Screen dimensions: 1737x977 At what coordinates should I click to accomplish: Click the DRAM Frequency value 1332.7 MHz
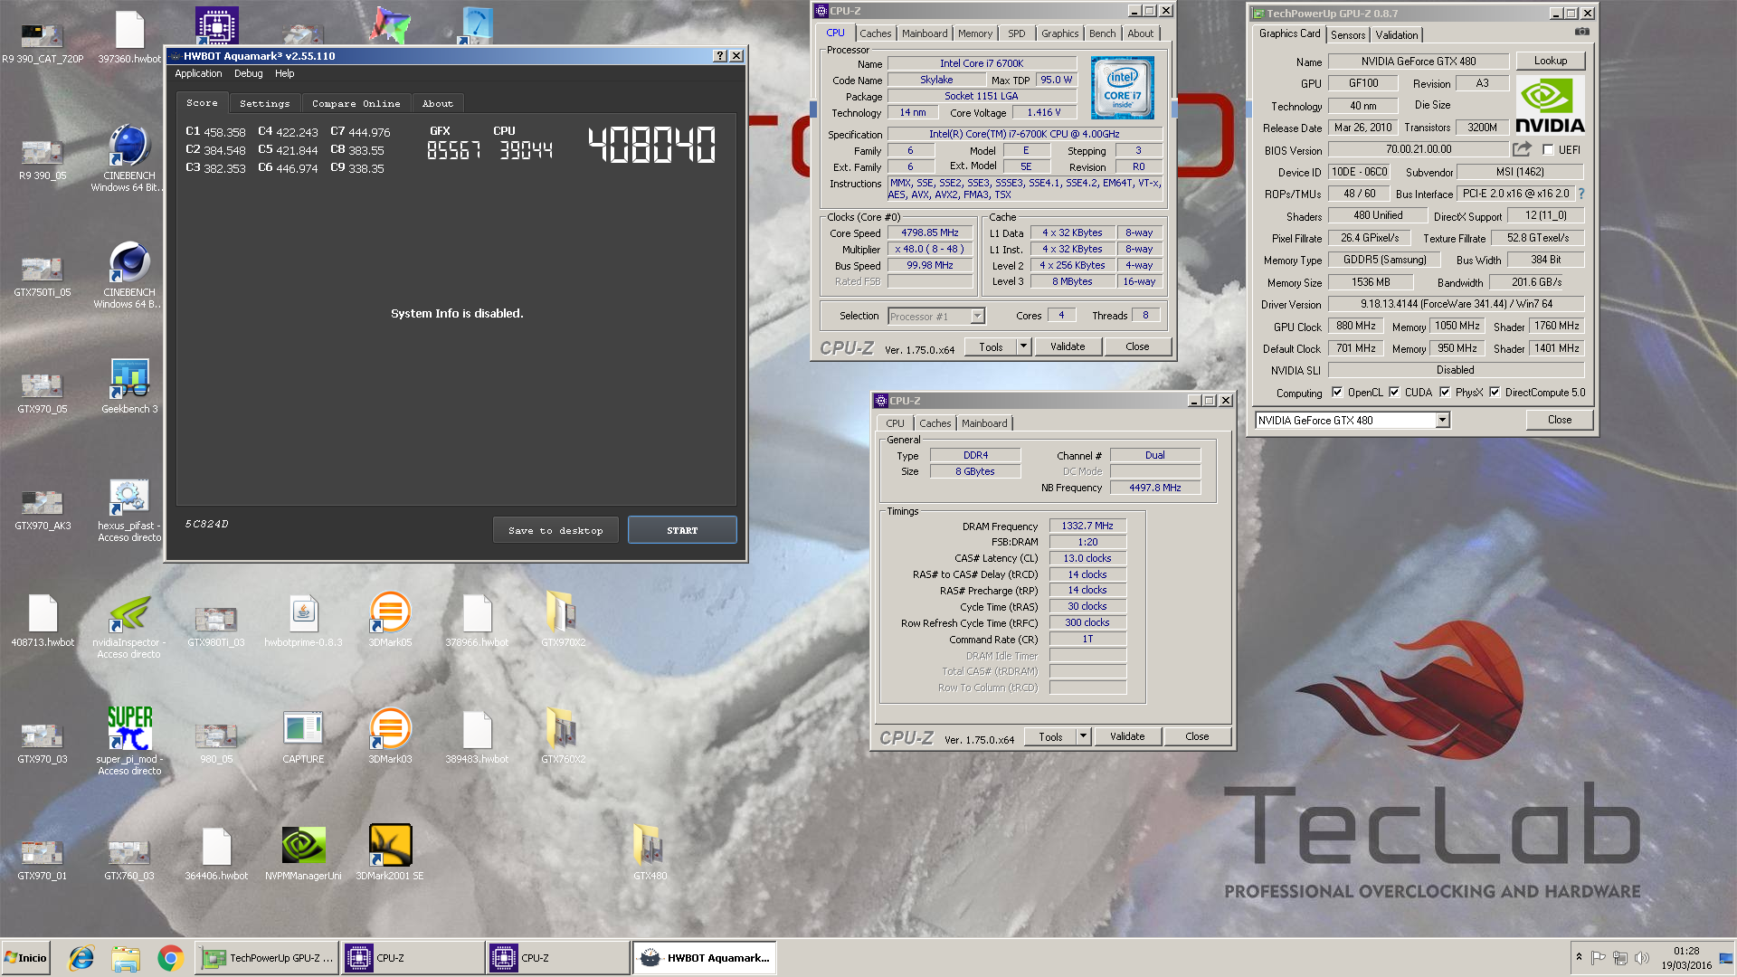tap(1087, 526)
